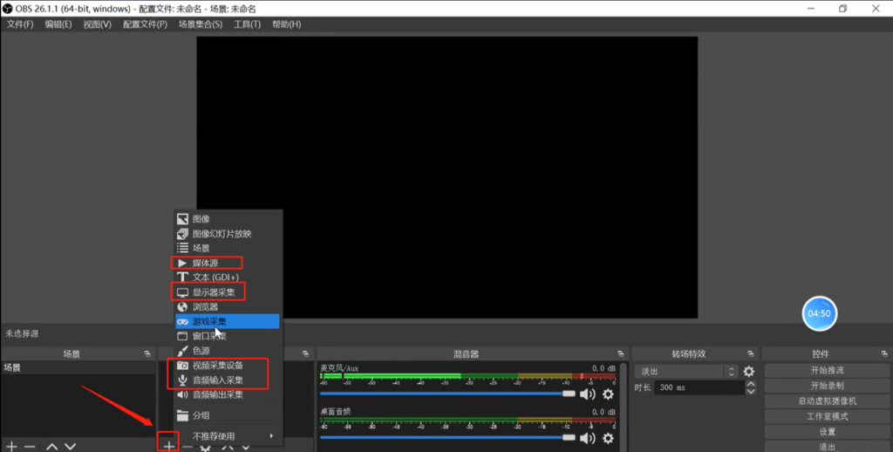Image resolution: width=893 pixels, height=452 pixels.
Task: Choose 文本 (GDI+) source
Action: [x=228, y=277]
